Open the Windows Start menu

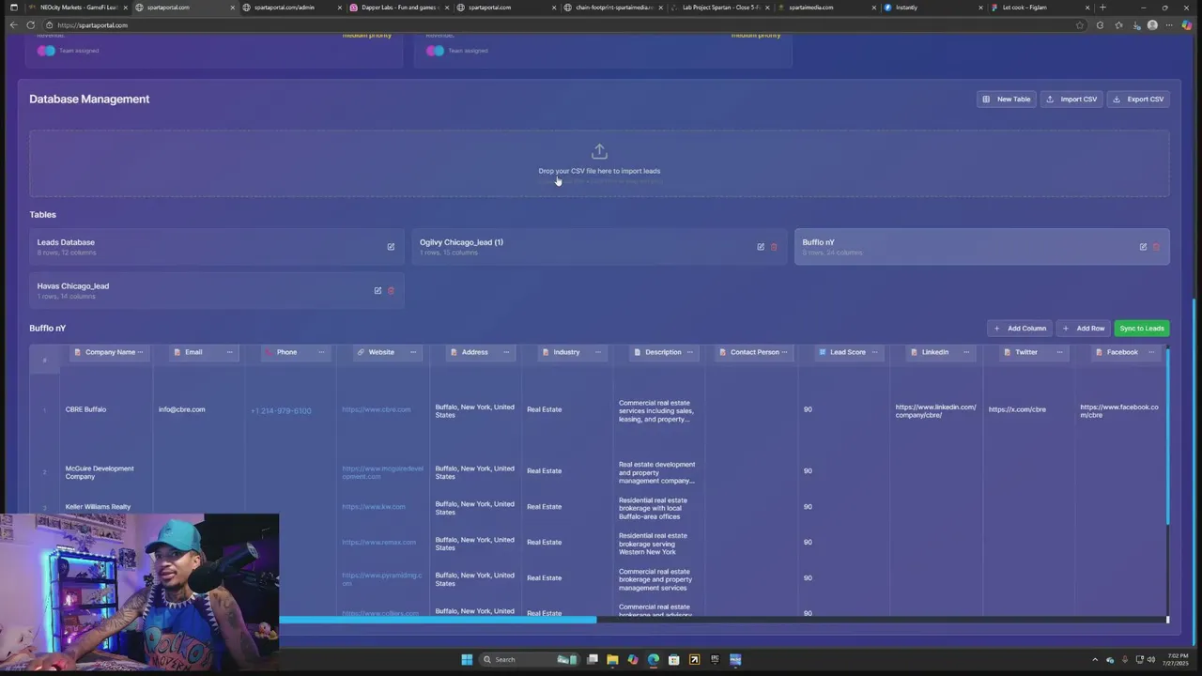click(x=467, y=659)
